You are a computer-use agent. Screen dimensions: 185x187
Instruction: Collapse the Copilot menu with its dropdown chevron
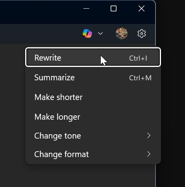tap(100, 33)
